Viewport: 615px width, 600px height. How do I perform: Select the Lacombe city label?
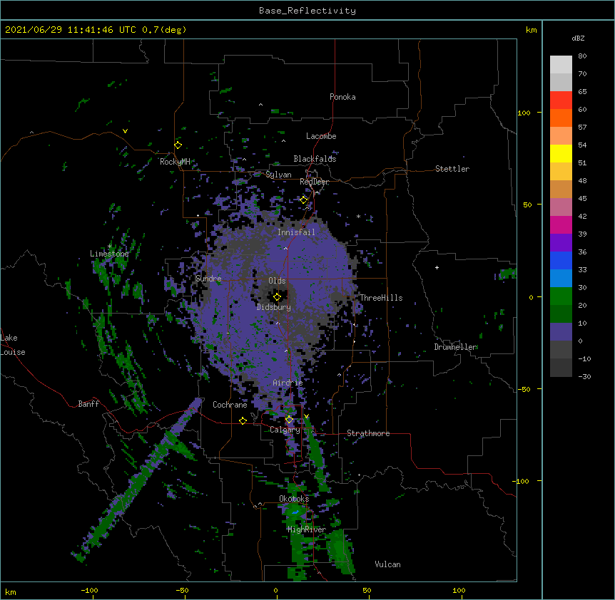coord(321,136)
